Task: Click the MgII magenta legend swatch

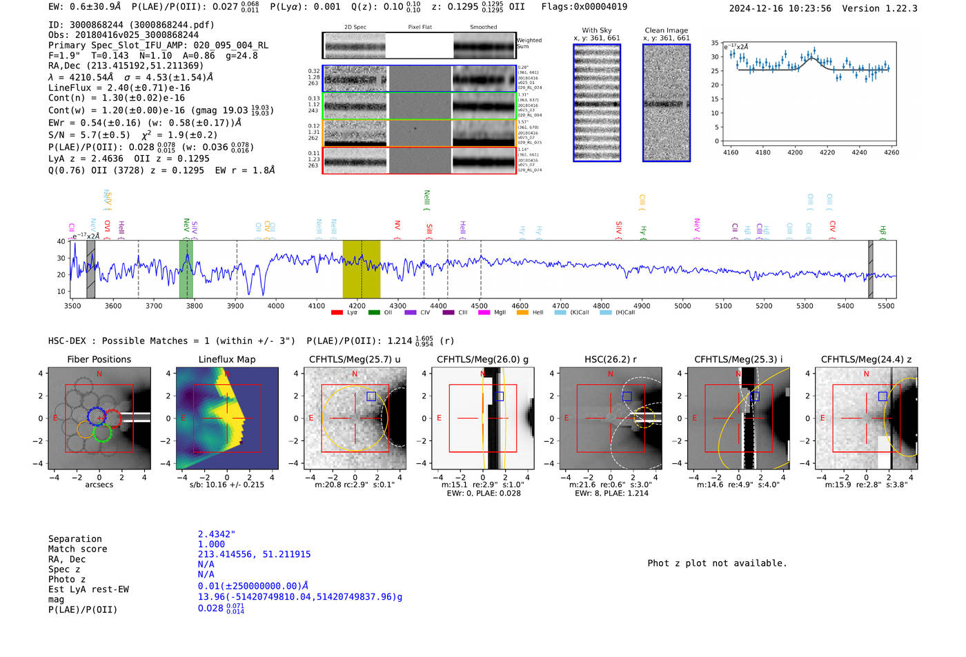Action: [x=484, y=312]
